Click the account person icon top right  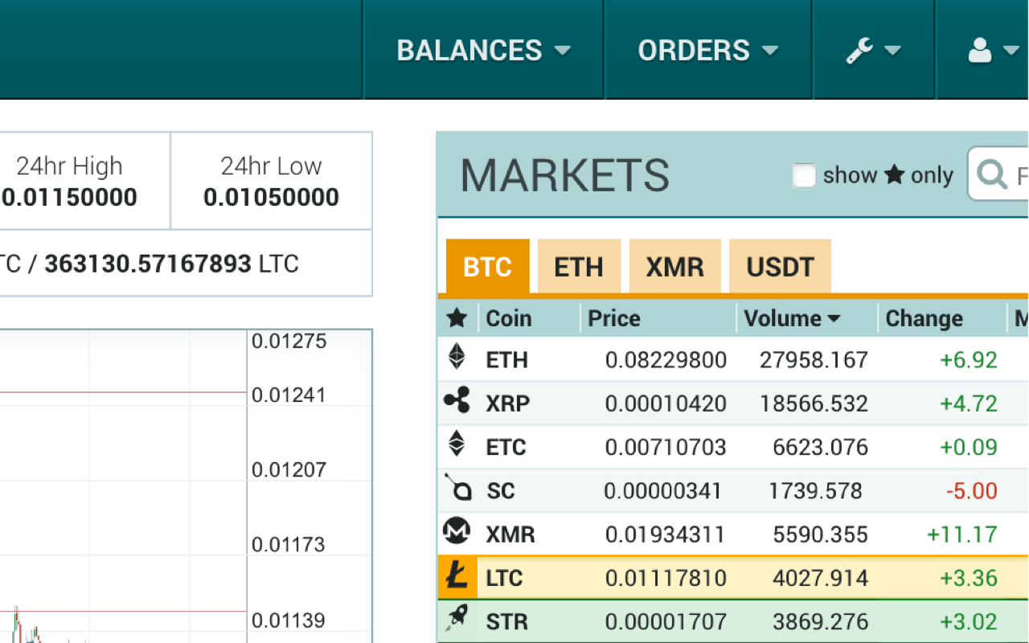coord(979,50)
